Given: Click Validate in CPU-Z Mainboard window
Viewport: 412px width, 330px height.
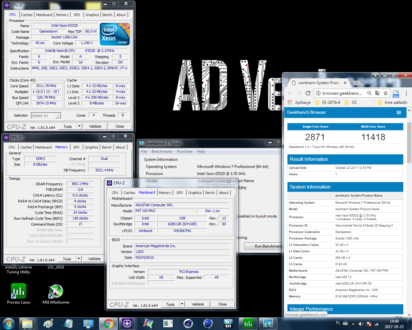Looking at the screenshot, I should tap(198, 304).
